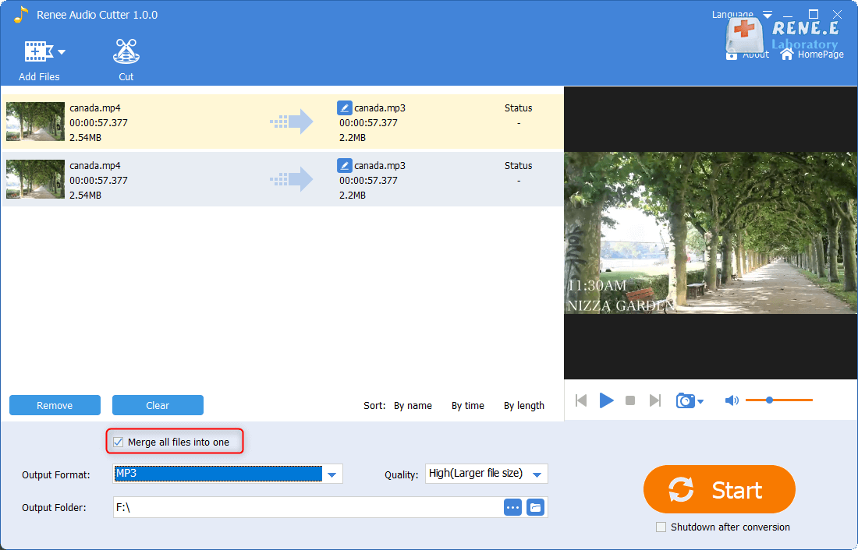The height and width of the screenshot is (550, 858).
Task: Maximize the Renee Audio Cutter window
Action: coord(813,14)
